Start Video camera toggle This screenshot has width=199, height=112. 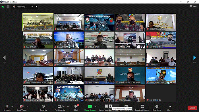pos(21,108)
